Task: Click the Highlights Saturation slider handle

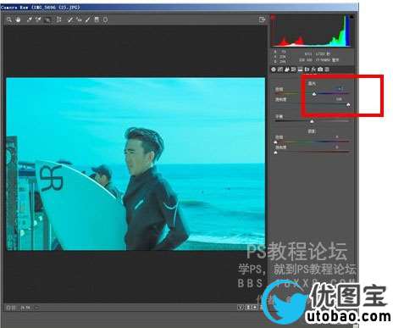Action: coord(348,105)
